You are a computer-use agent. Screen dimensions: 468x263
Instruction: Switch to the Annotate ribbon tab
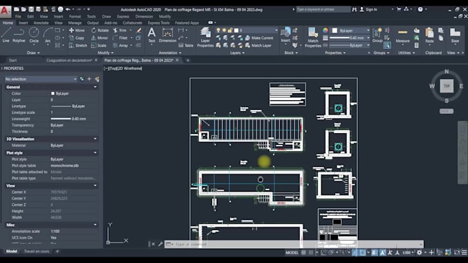[41, 23]
